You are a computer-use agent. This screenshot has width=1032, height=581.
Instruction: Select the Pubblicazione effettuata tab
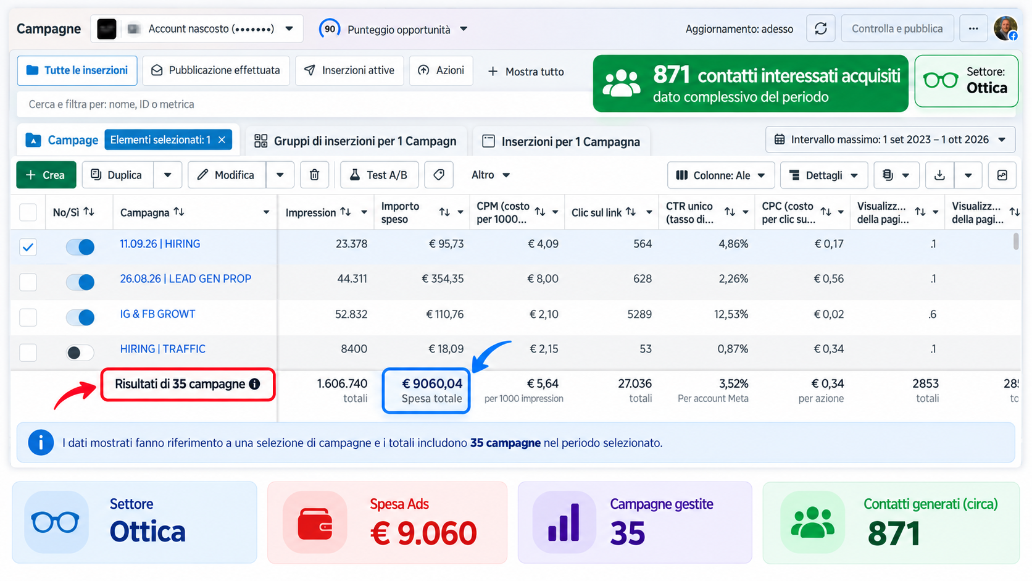pos(216,70)
